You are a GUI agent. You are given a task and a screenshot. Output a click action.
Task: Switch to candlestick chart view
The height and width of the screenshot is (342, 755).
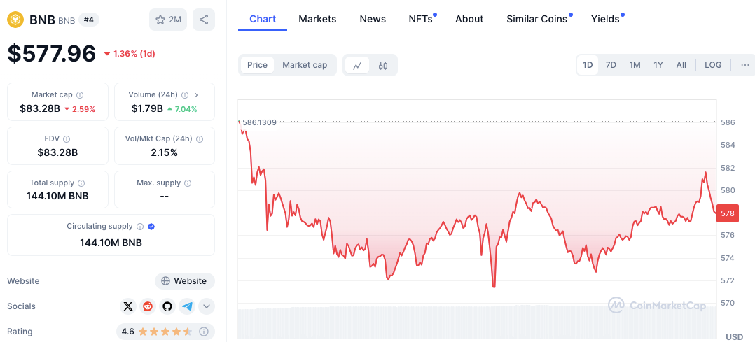(x=383, y=66)
